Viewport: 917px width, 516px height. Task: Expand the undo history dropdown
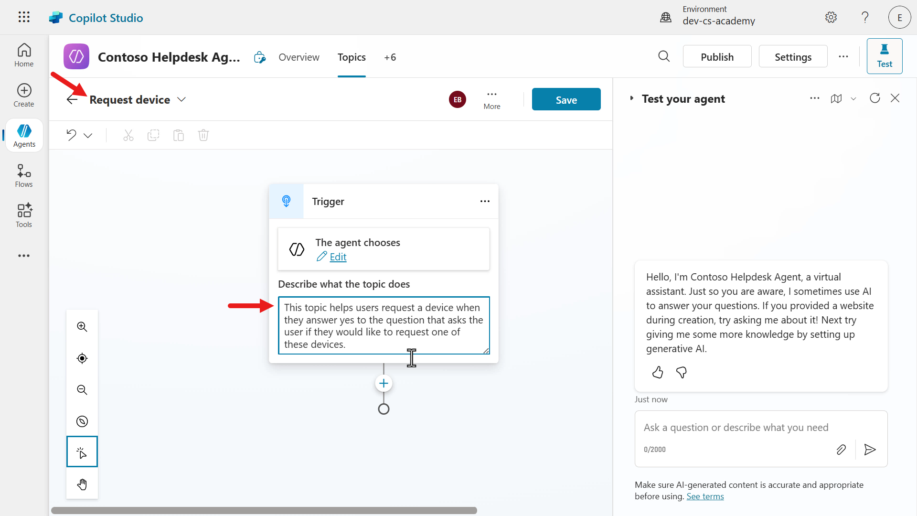click(88, 135)
